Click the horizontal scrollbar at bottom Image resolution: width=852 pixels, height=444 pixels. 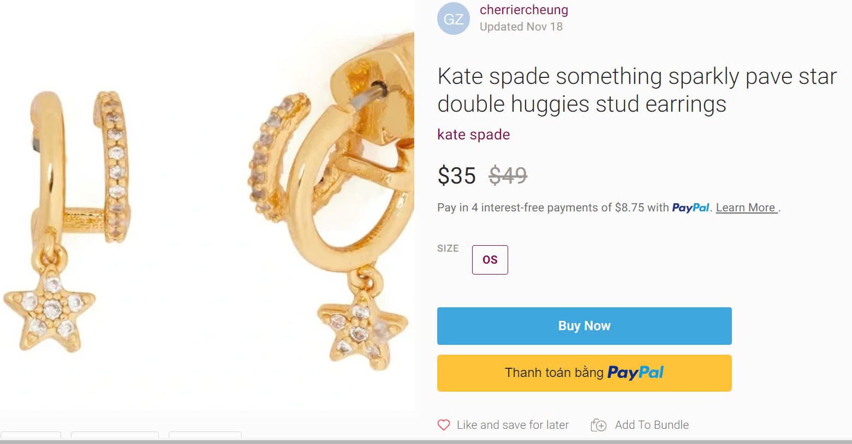coord(426,442)
